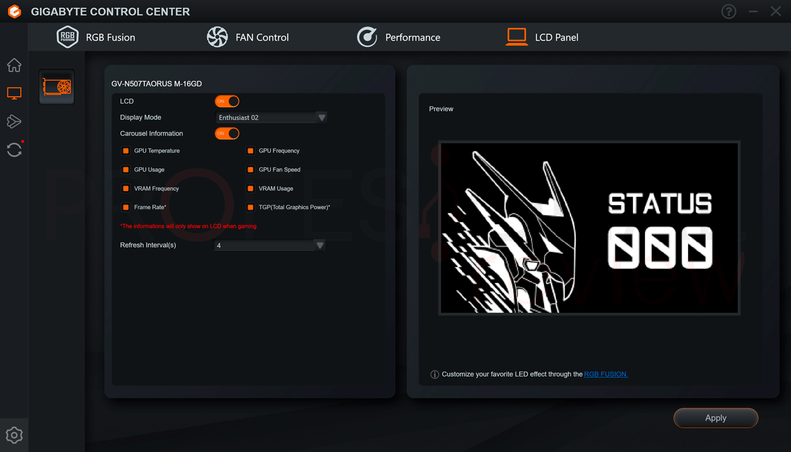Open the arrow-shaped sidebar icon
Image resolution: width=791 pixels, height=452 pixels.
pyautogui.click(x=14, y=121)
